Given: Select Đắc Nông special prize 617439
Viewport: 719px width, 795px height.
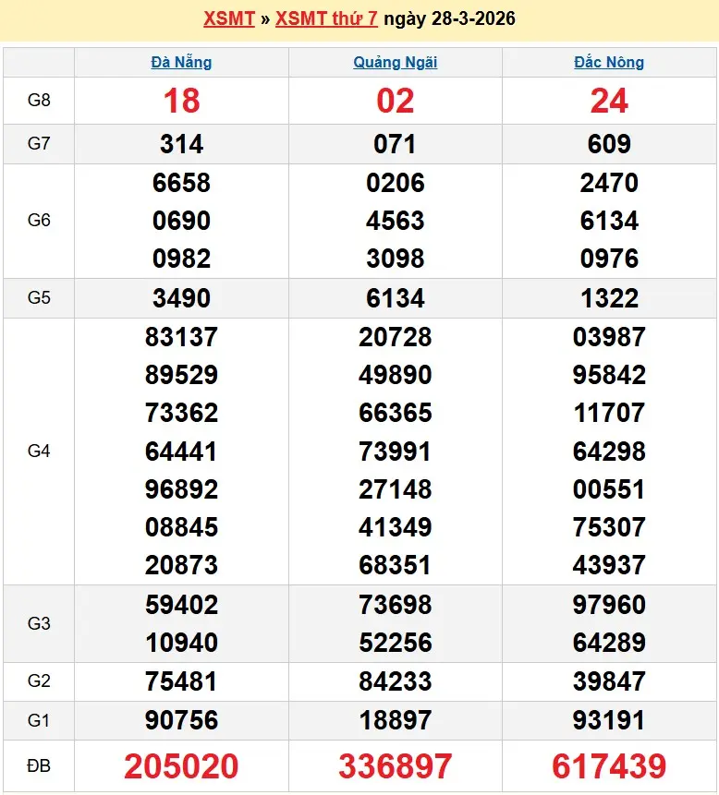Looking at the screenshot, I should coord(609,766).
